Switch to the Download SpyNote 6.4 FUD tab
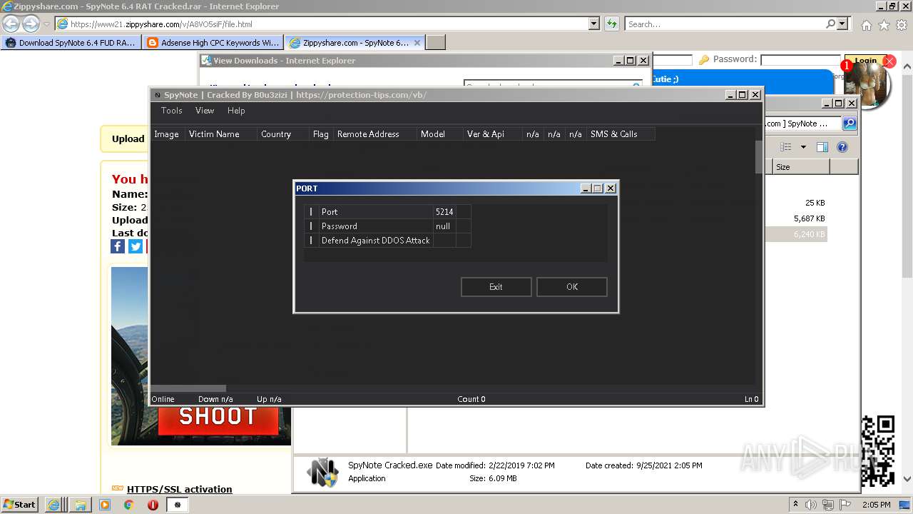Image resolution: width=913 pixels, height=514 pixels. [x=71, y=43]
